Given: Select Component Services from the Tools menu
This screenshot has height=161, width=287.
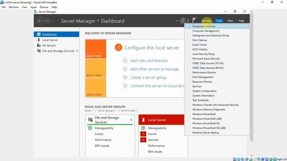Looking at the screenshot, I should click(x=217, y=26).
